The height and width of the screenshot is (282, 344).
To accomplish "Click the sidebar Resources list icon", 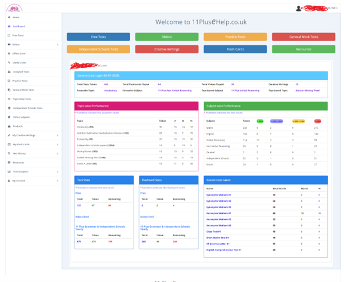I will [9, 162].
